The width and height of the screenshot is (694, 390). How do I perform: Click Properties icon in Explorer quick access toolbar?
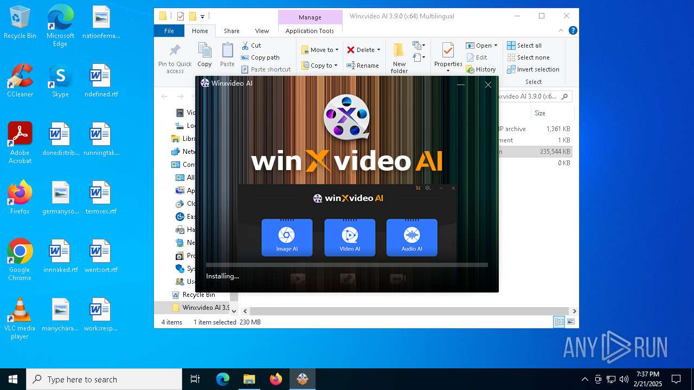(x=181, y=16)
